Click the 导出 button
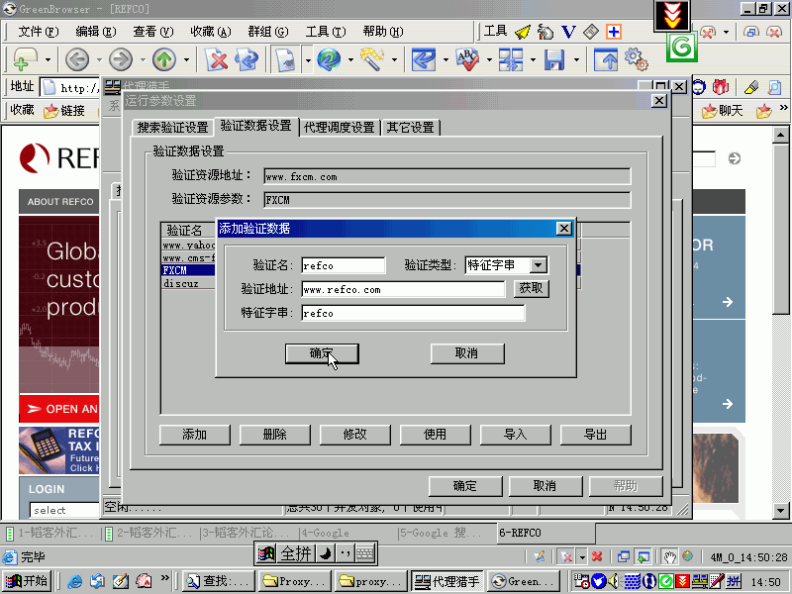792x594 pixels. tap(596, 435)
